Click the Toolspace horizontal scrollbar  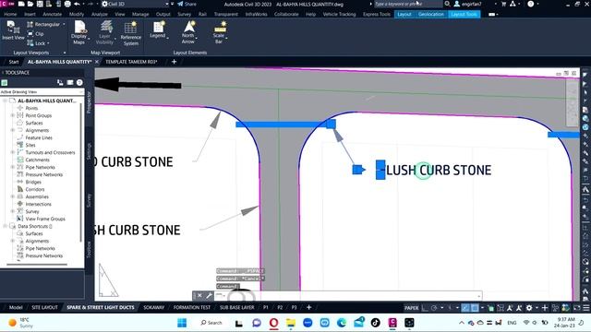(x=37, y=265)
